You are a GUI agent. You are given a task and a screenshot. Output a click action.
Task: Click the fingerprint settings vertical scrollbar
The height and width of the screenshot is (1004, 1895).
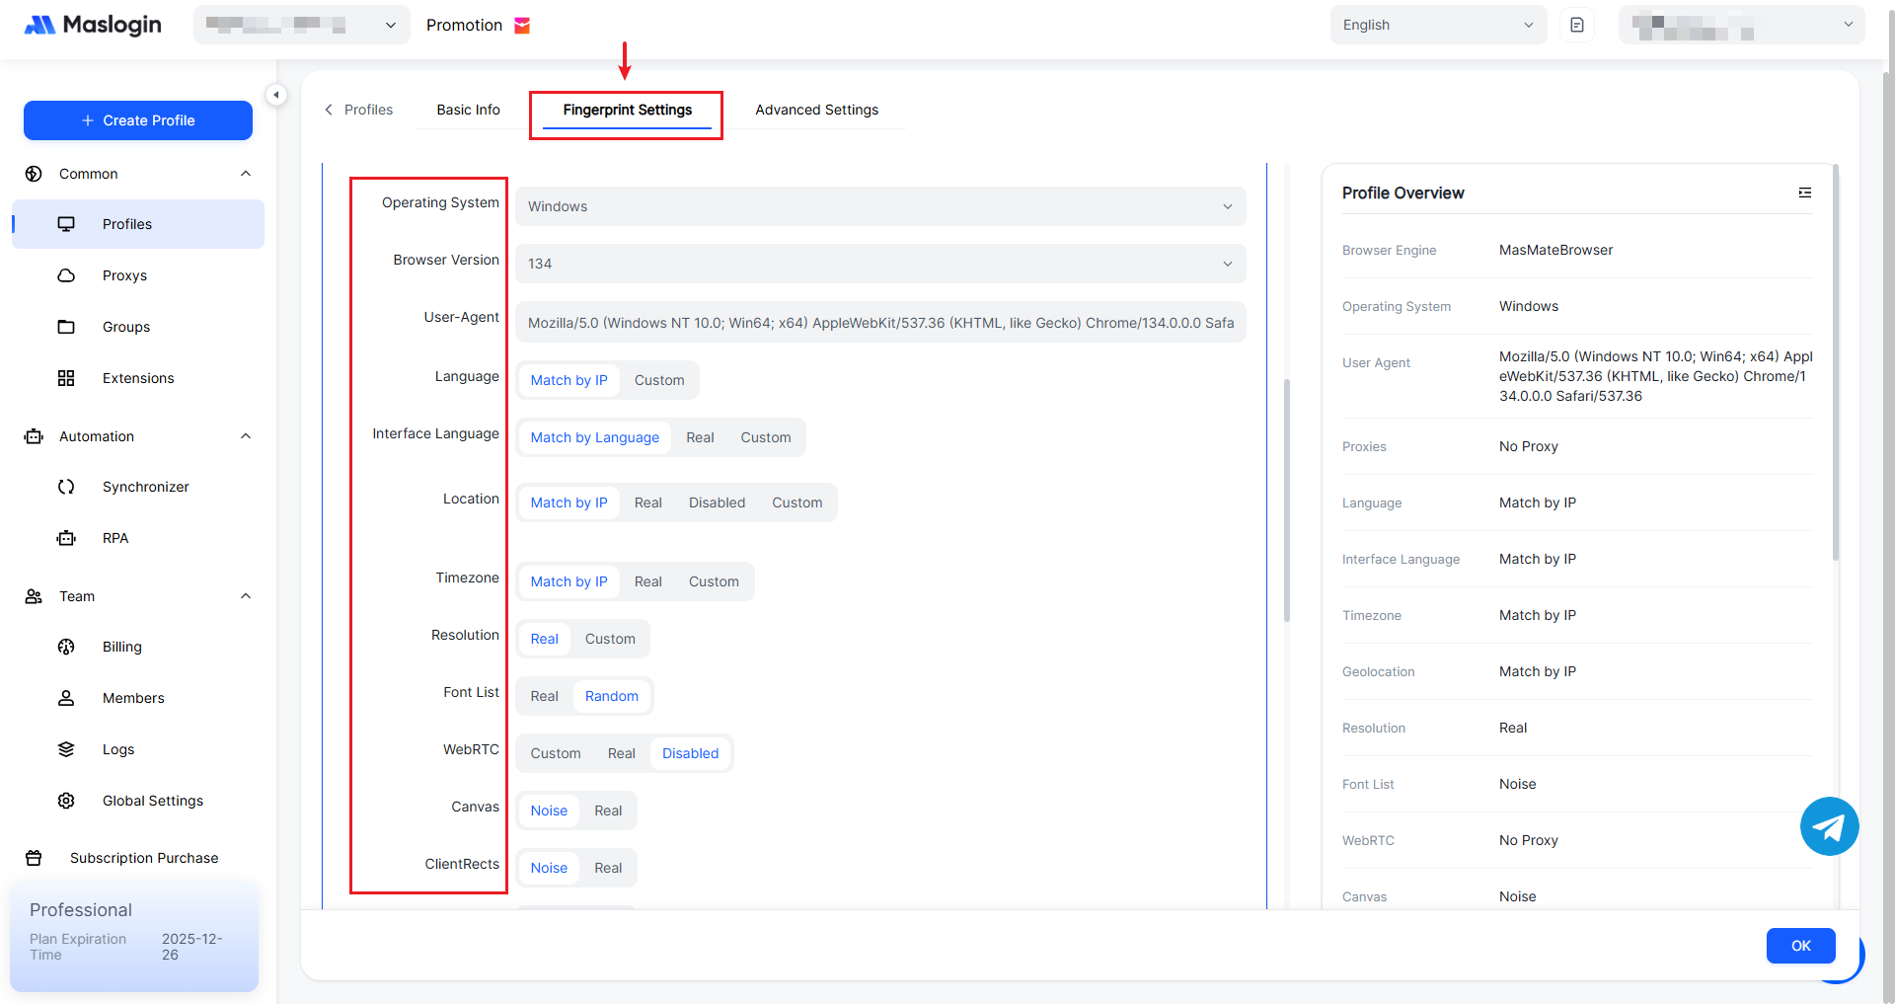1286,501
